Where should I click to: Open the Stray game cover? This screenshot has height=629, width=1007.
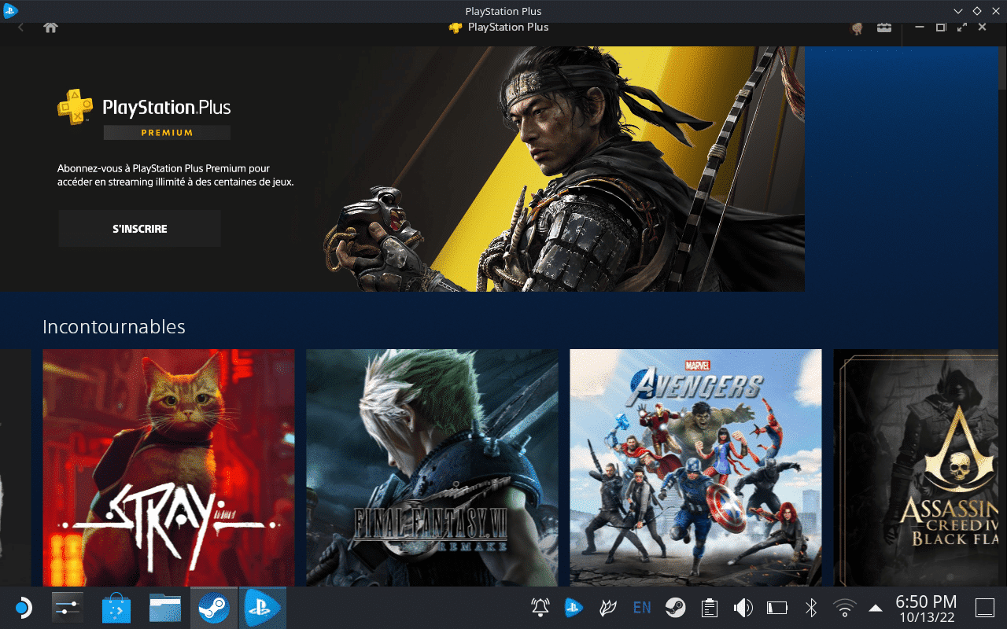pyautogui.click(x=168, y=468)
